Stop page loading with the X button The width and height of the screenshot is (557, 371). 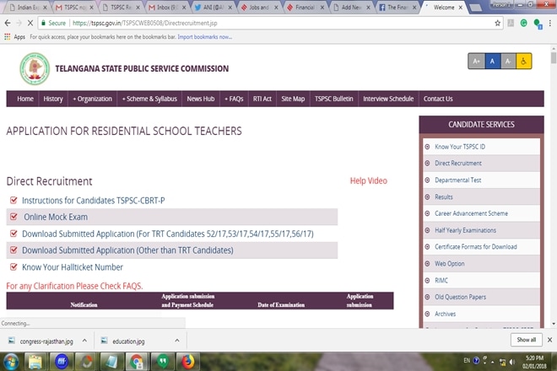coord(33,24)
